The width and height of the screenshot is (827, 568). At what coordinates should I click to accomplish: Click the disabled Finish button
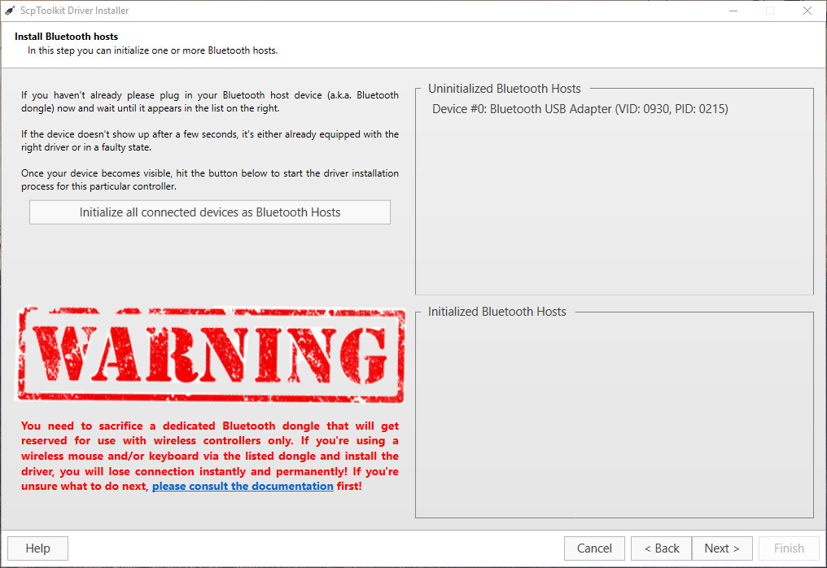click(x=789, y=548)
